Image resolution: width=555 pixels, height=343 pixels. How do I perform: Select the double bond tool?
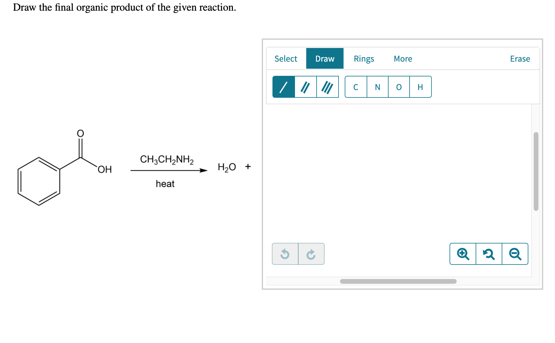[306, 87]
